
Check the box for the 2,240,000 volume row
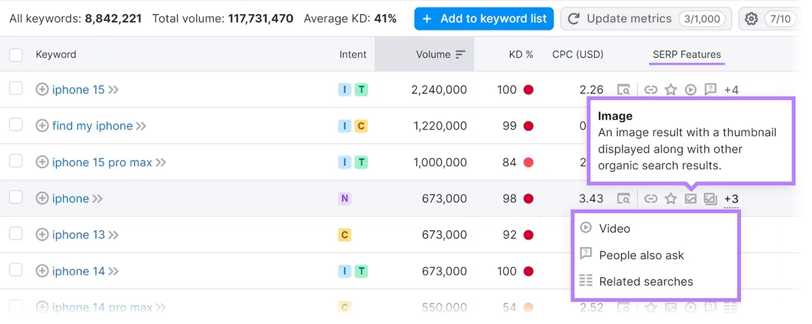16,88
